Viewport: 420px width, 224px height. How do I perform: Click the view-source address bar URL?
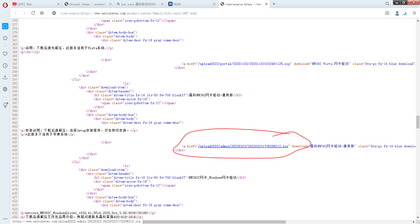point(129,13)
